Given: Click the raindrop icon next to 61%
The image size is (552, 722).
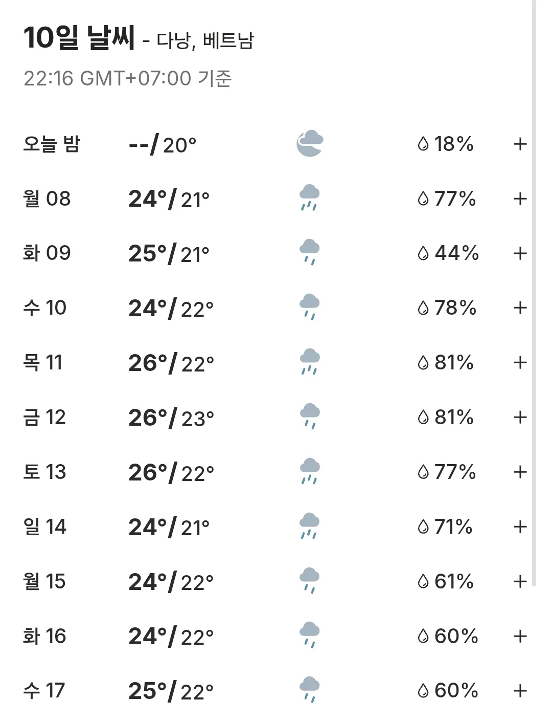Looking at the screenshot, I should (x=423, y=581).
